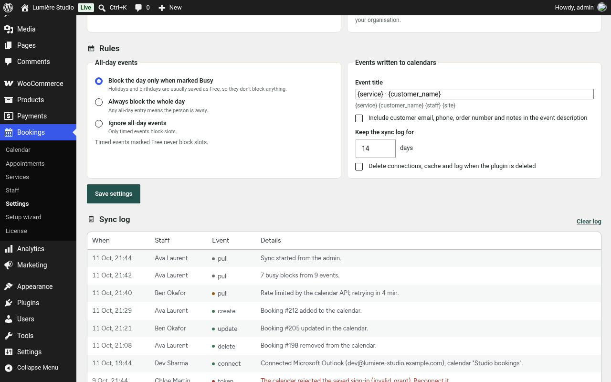Open the Media sidebar icon
611x382 pixels.
tap(9, 29)
